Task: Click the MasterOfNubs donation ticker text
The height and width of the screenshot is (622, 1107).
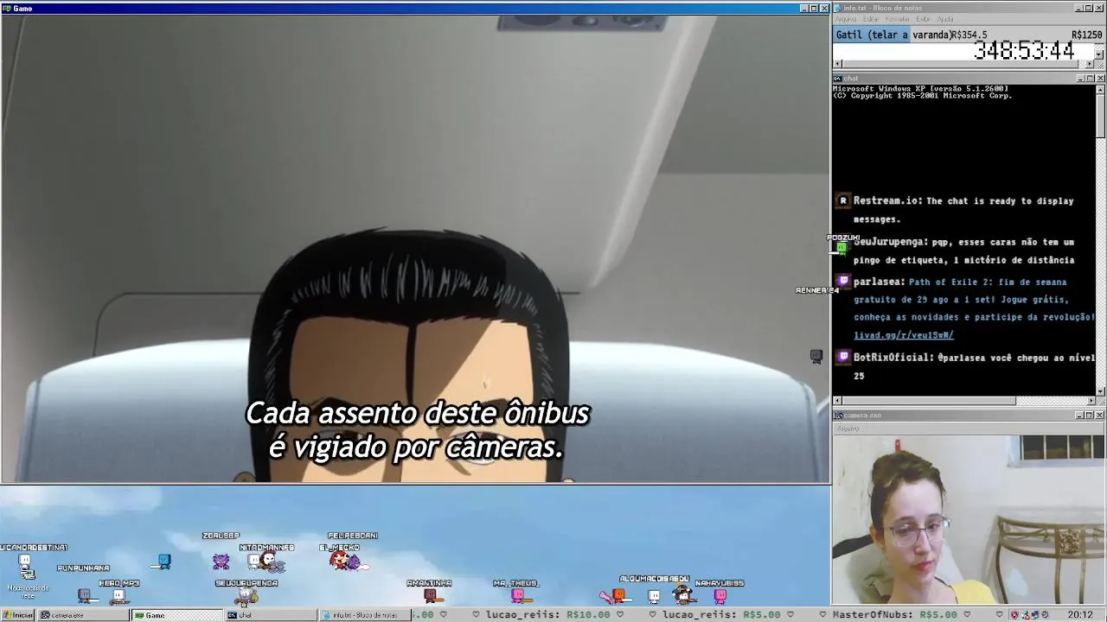Action: tap(895, 615)
